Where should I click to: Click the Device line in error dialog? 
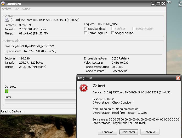[132, 92]
